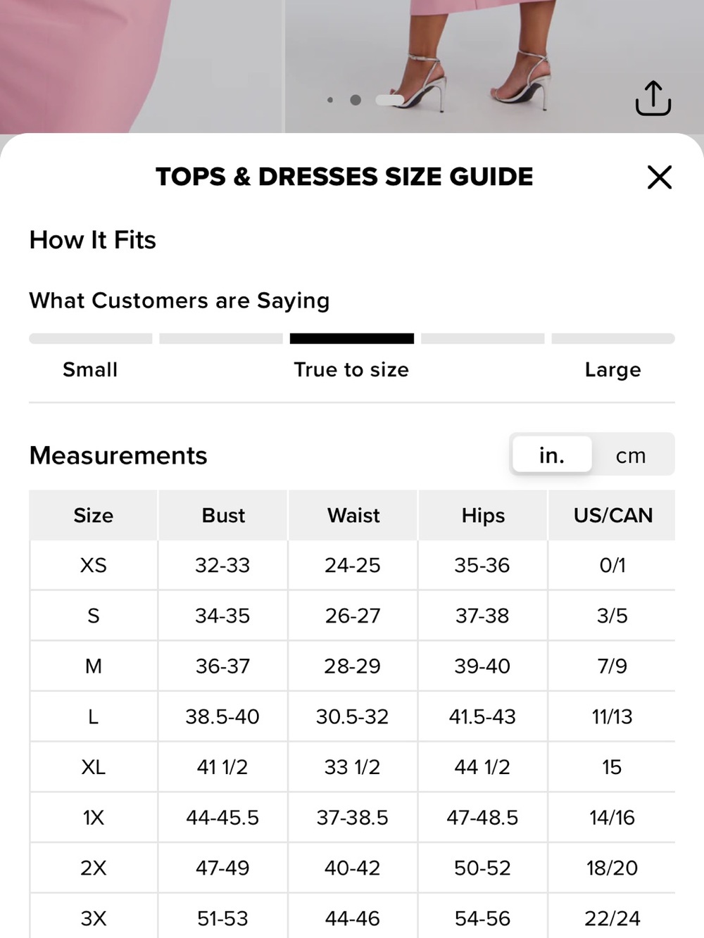
Task: Tap the How It Fits heading
Action: pyautogui.click(x=93, y=240)
